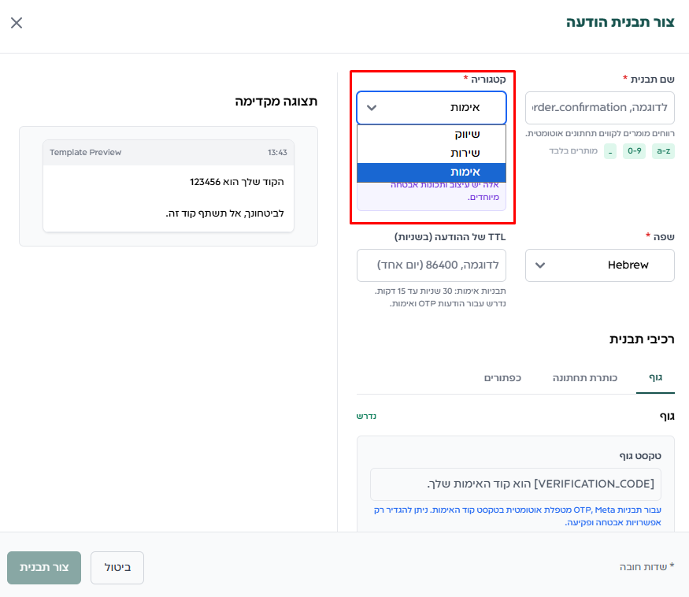Image resolution: width=689 pixels, height=597 pixels.
Task: Click the שם תבנית name input field
Action: [599, 108]
